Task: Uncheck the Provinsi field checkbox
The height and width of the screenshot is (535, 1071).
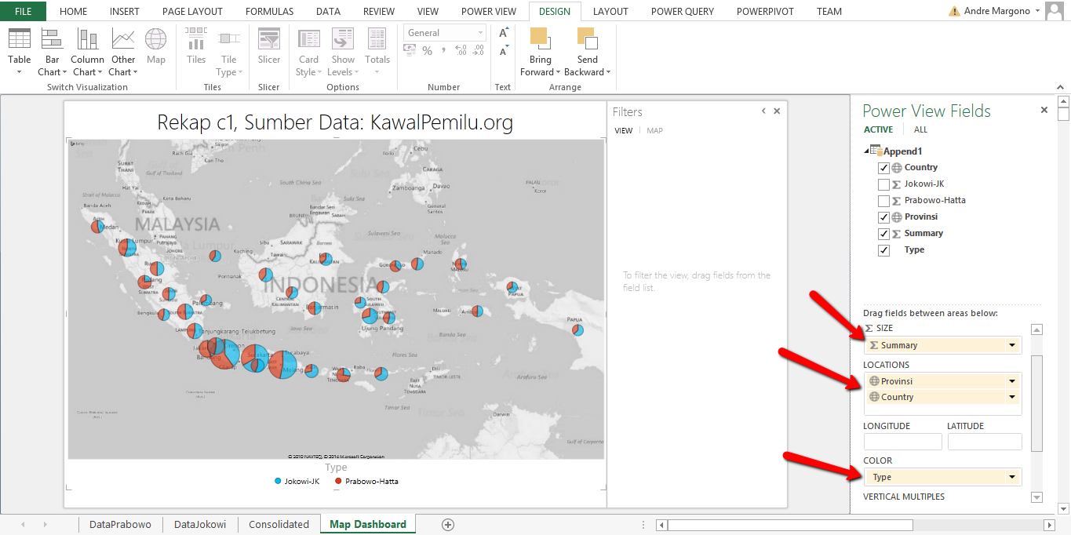Action: pyautogui.click(x=884, y=217)
